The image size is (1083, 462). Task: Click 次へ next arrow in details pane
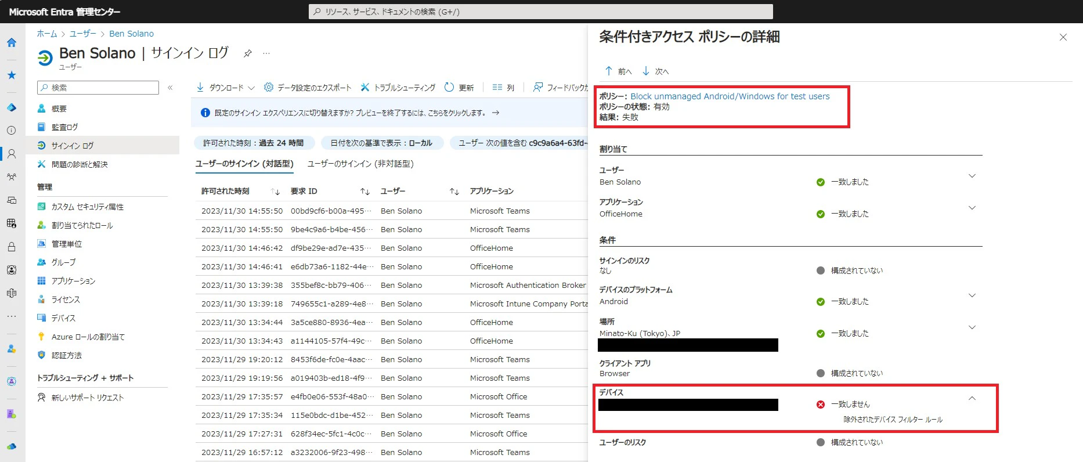[655, 71]
